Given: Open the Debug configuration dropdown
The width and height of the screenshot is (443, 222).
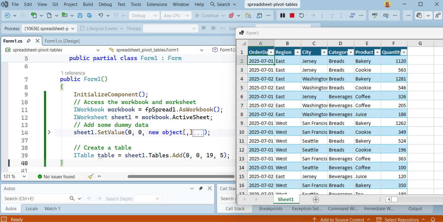Looking at the screenshot, I should click(144, 15).
